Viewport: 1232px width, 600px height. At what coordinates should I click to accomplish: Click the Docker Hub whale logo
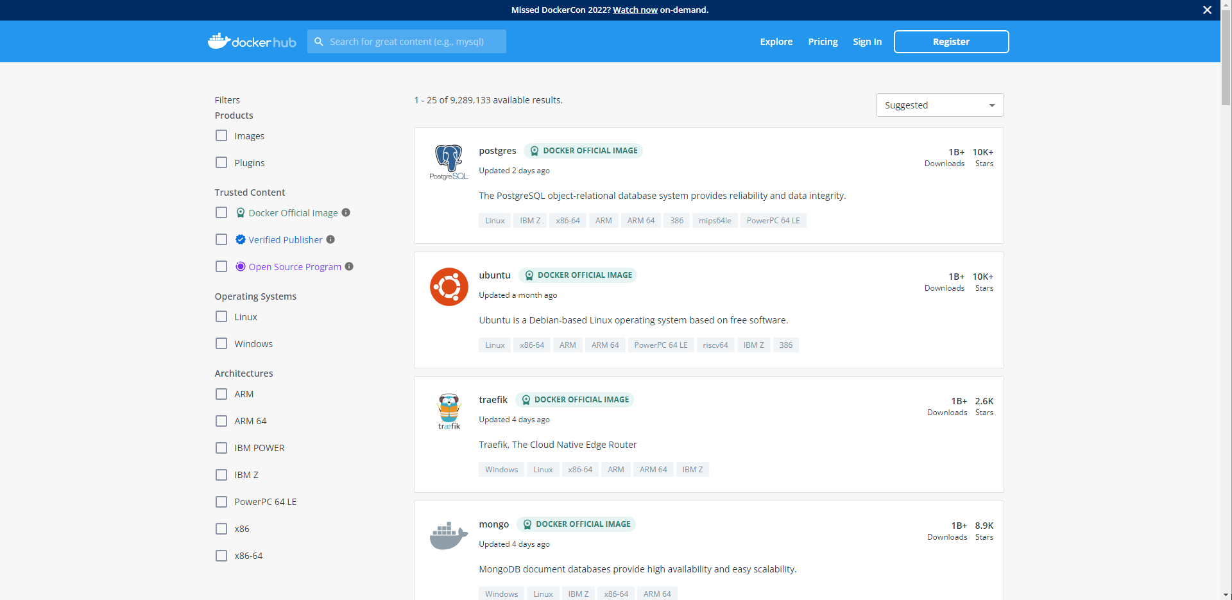(252, 41)
